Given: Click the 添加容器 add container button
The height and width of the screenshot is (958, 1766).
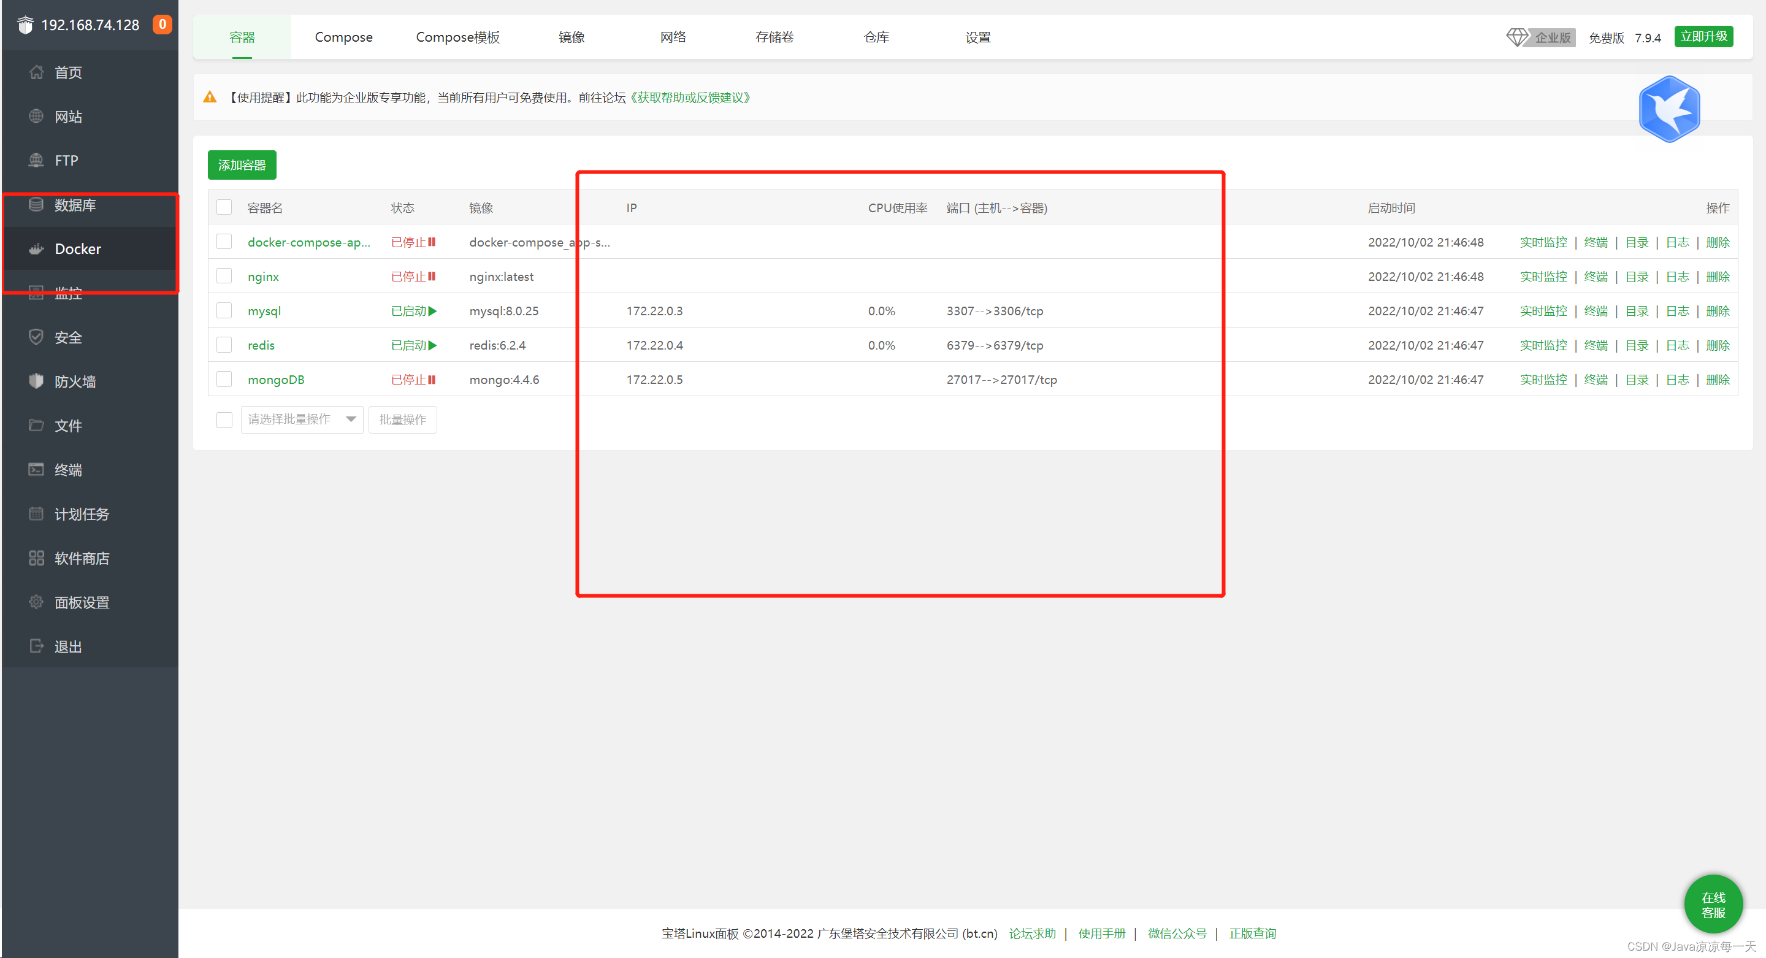Looking at the screenshot, I should coord(242,165).
